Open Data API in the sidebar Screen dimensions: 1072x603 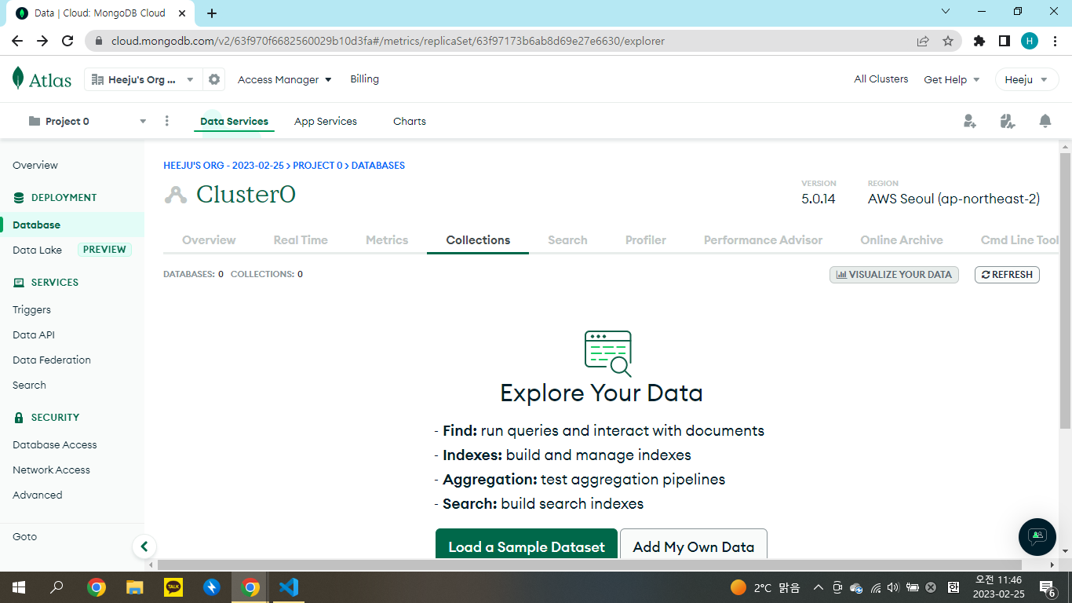point(34,335)
